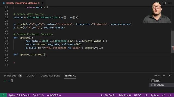This screenshot has height=97, width=174.
Task: Click the '# Create data source' comment
Action: (x=29, y=14)
